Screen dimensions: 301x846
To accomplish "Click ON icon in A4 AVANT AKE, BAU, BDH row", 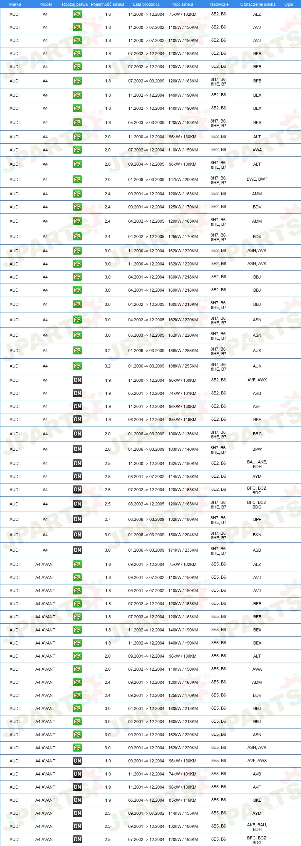I will [x=77, y=826].
